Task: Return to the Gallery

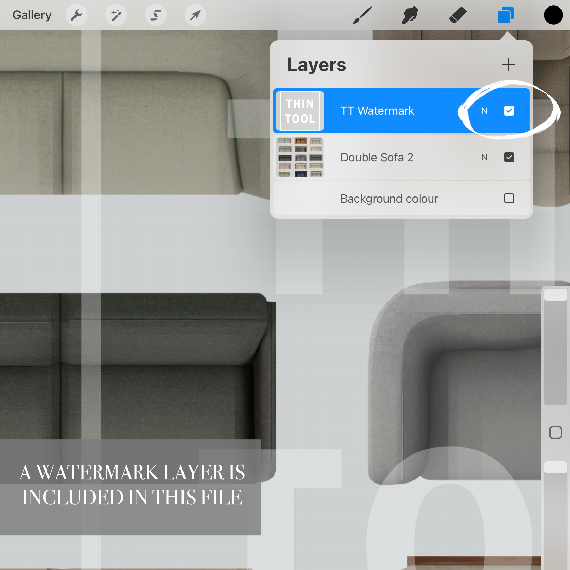Action: [x=32, y=15]
